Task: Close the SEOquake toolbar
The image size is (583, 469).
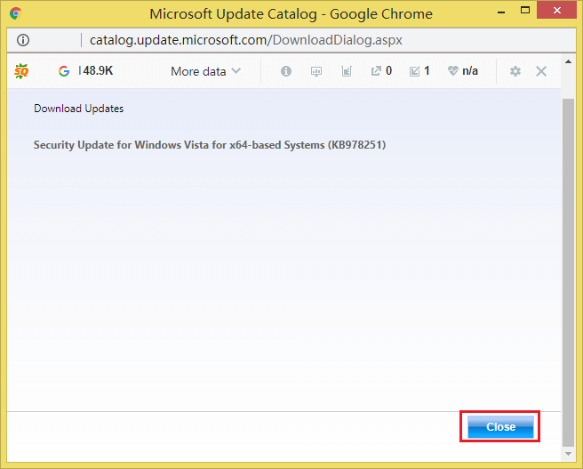Action: coord(541,71)
